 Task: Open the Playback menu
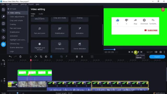click(x=15, y=4)
